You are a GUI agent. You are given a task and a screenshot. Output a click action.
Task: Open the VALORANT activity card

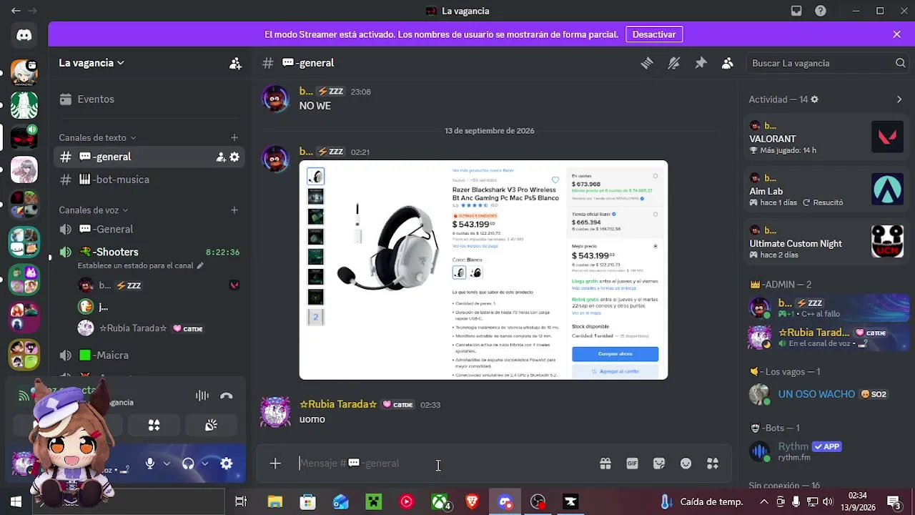pyautogui.click(x=826, y=137)
